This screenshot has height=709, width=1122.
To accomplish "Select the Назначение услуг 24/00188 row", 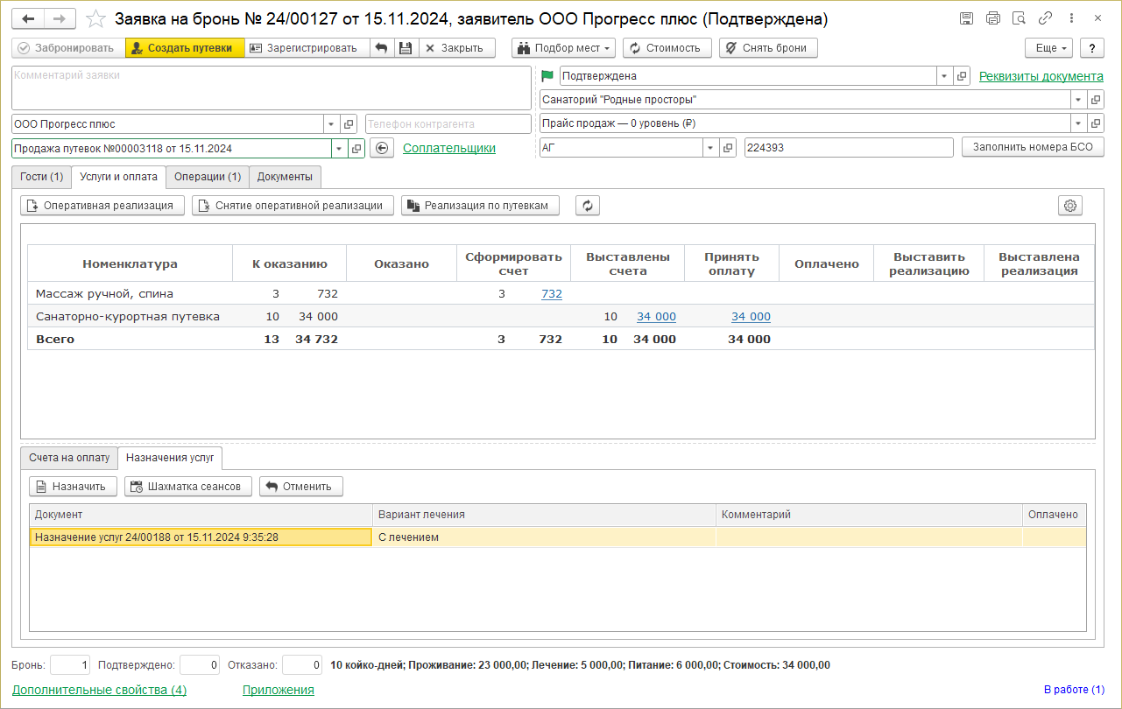I will pyautogui.click(x=201, y=537).
